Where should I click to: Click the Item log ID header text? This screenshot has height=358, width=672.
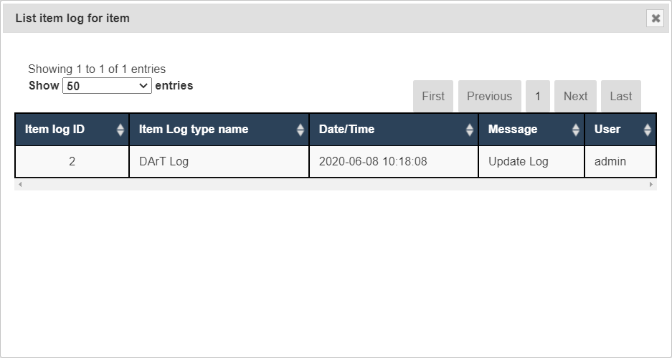point(55,130)
